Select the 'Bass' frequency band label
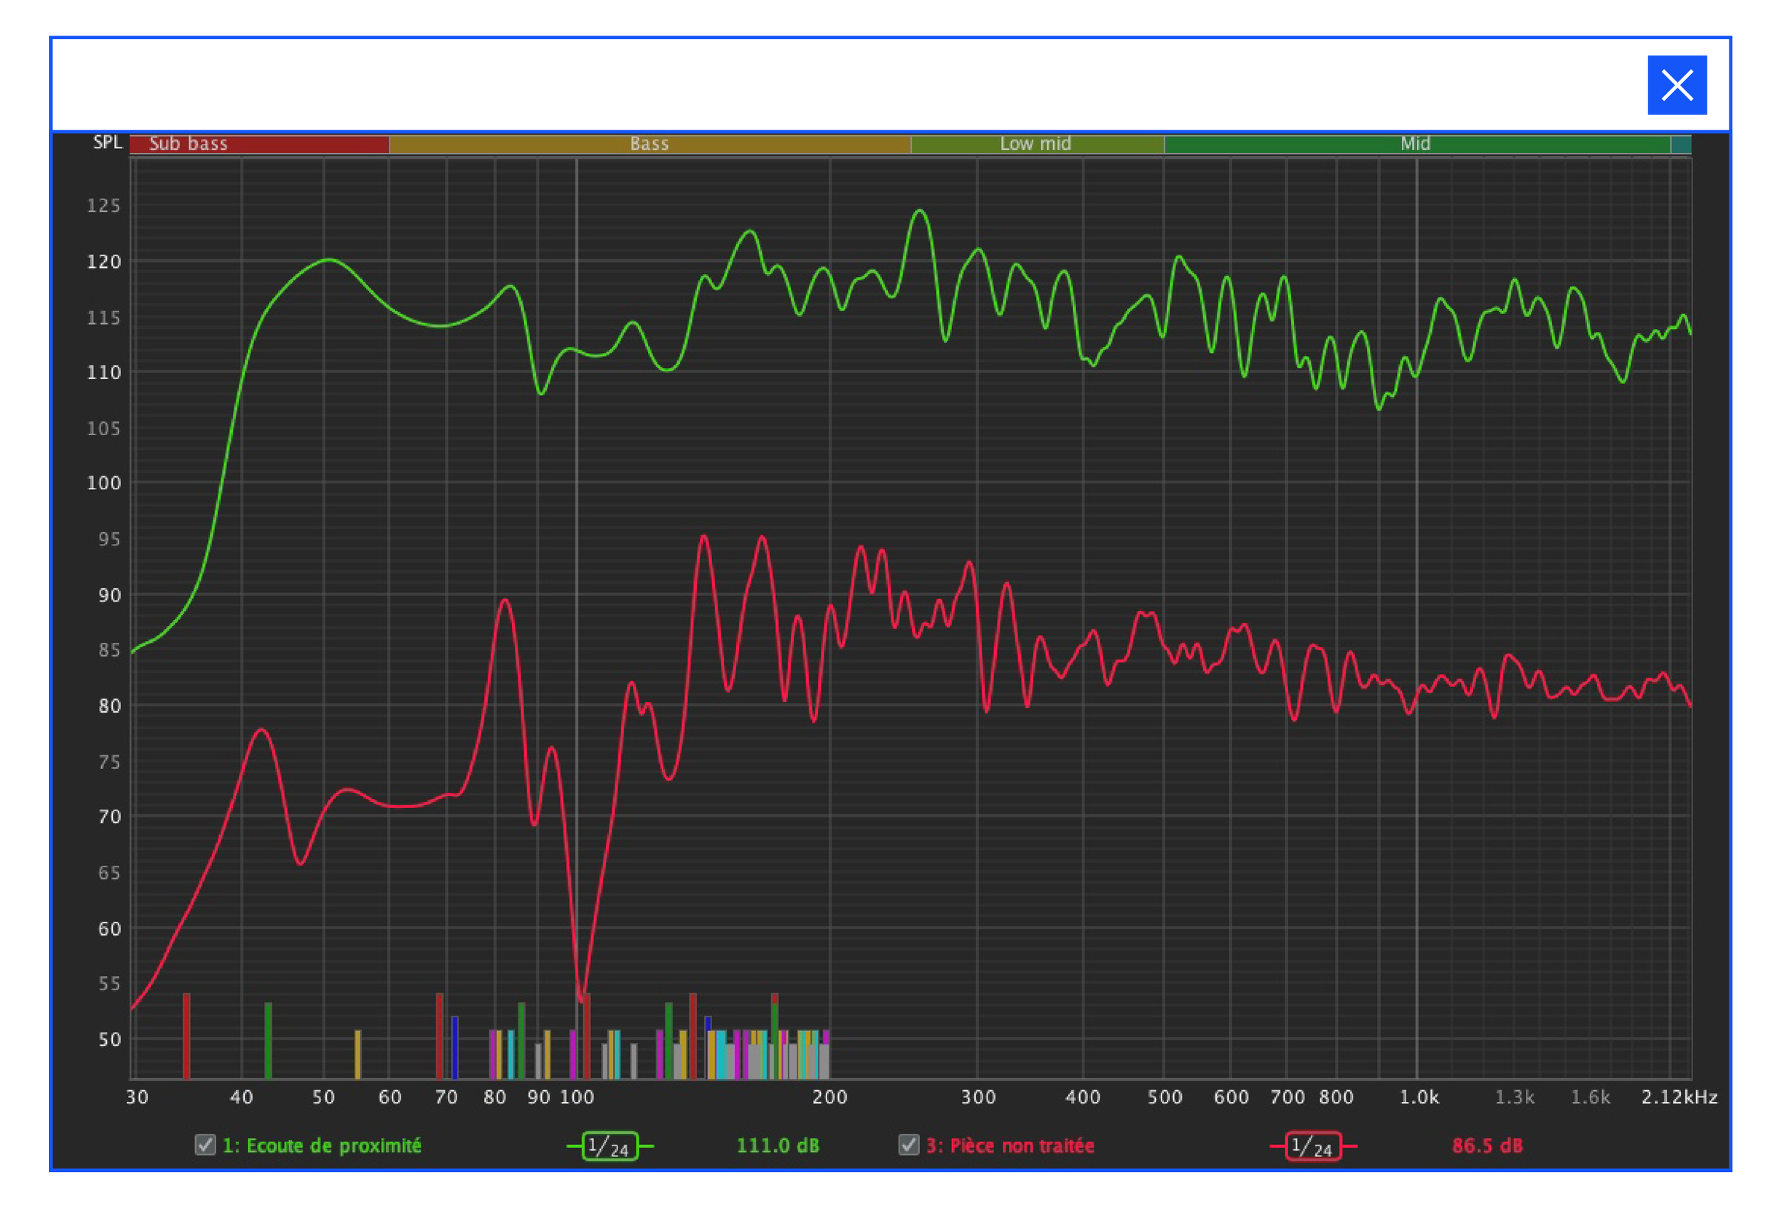Viewport: 1780px width, 1214px height. [649, 144]
